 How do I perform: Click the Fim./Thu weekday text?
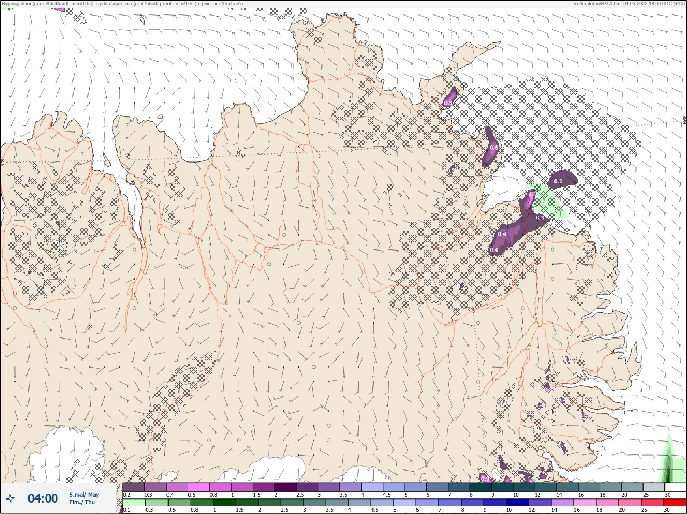click(82, 502)
